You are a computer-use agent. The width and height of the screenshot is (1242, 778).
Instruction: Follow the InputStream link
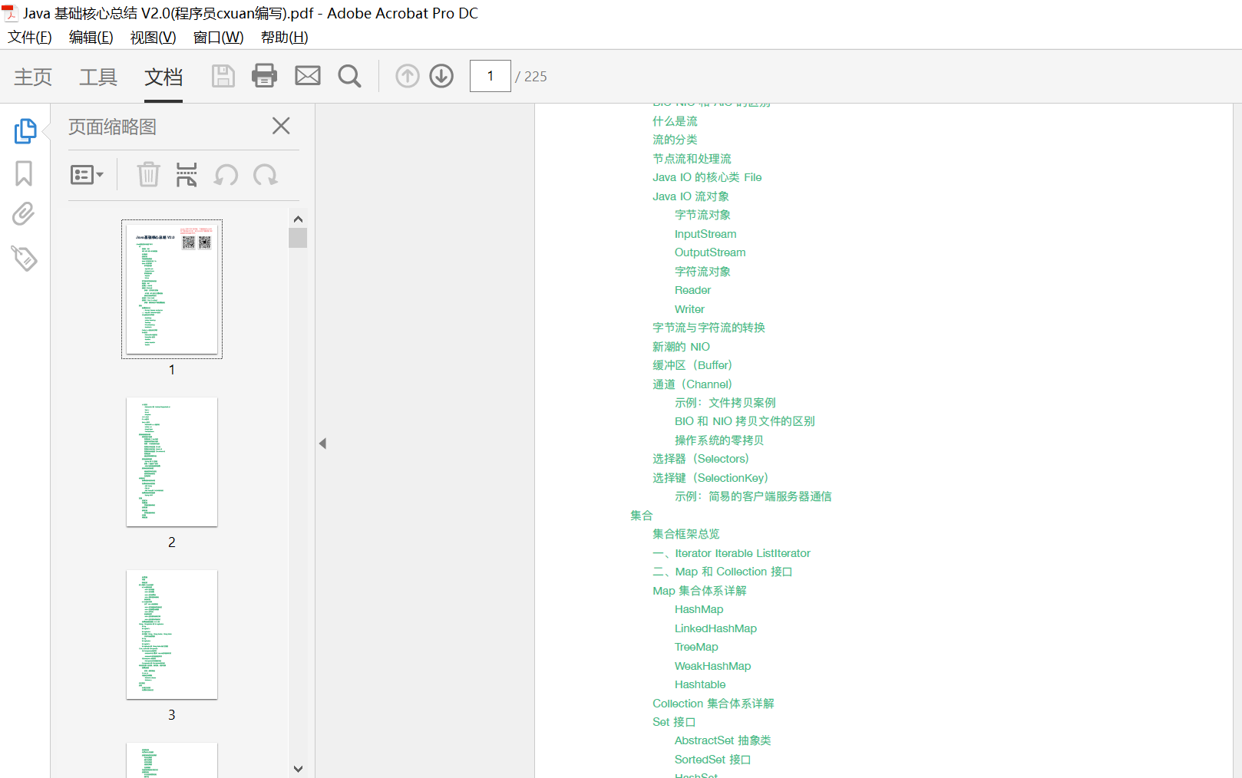coord(705,234)
